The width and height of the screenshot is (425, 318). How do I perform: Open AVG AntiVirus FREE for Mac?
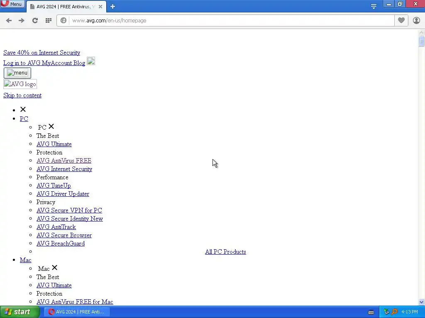[75, 302]
